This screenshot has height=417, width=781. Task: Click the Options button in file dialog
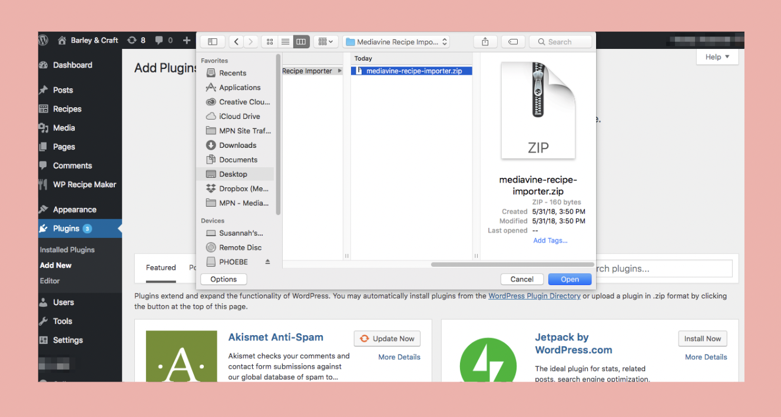(223, 279)
